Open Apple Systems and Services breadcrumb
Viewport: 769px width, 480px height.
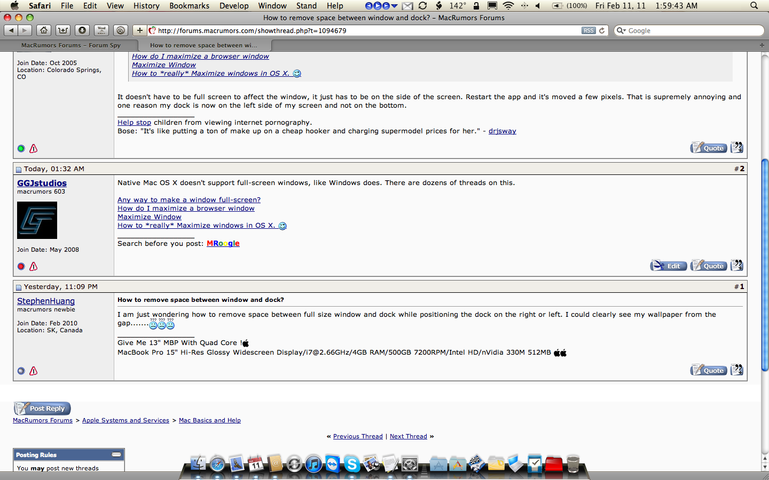(x=125, y=420)
